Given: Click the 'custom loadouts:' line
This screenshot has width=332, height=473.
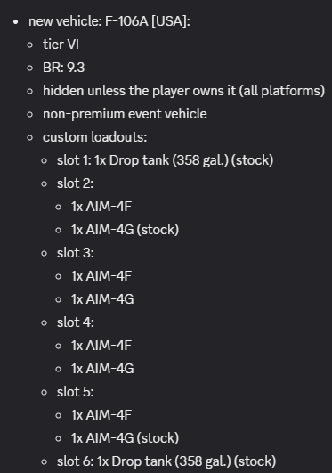Looking at the screenshot, I should (x=94, y=137).
